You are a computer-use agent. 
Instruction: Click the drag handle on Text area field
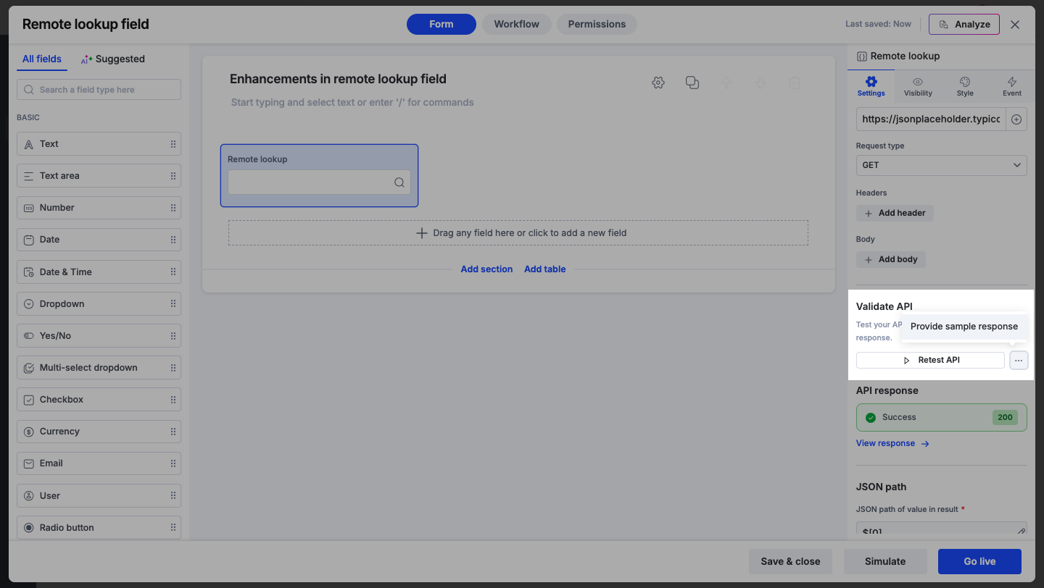point(173,176)
